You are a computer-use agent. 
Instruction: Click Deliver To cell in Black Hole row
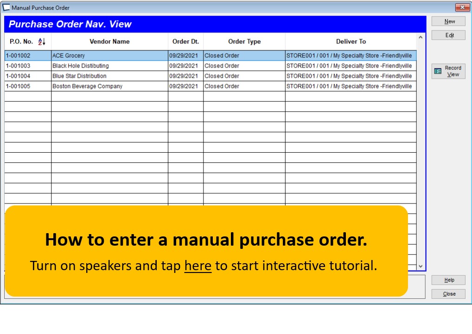pos(351,66)
